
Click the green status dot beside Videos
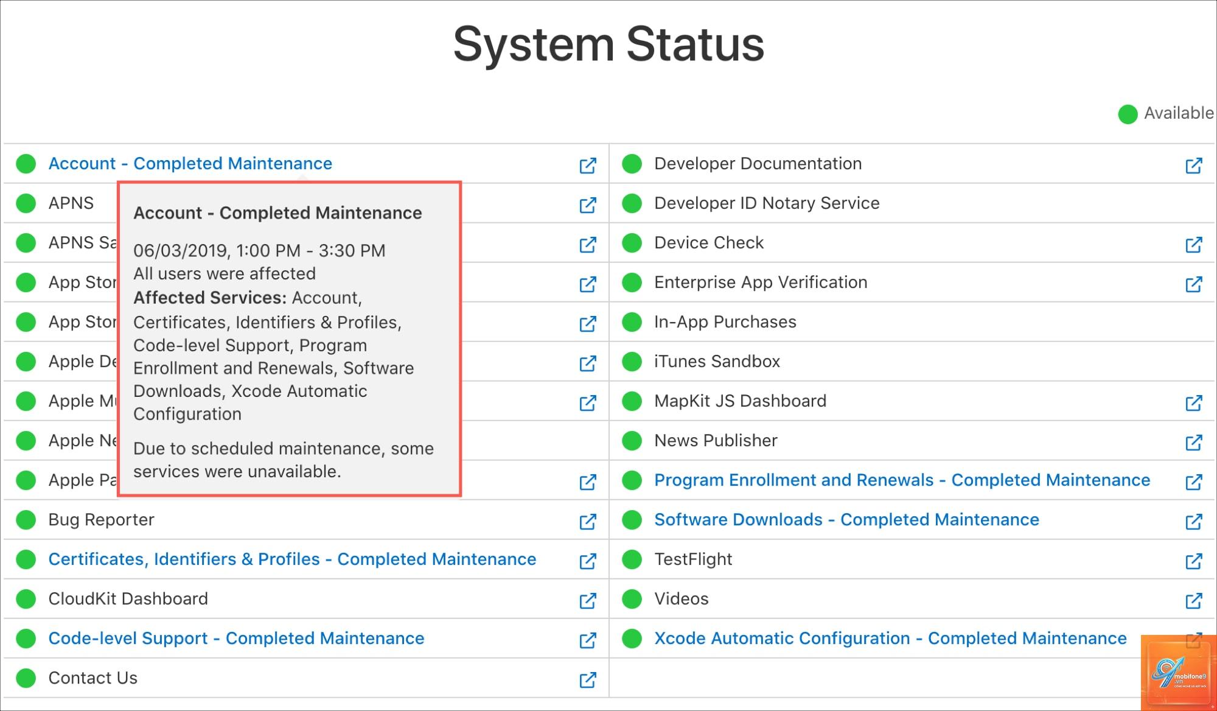[x=632, y=599]
